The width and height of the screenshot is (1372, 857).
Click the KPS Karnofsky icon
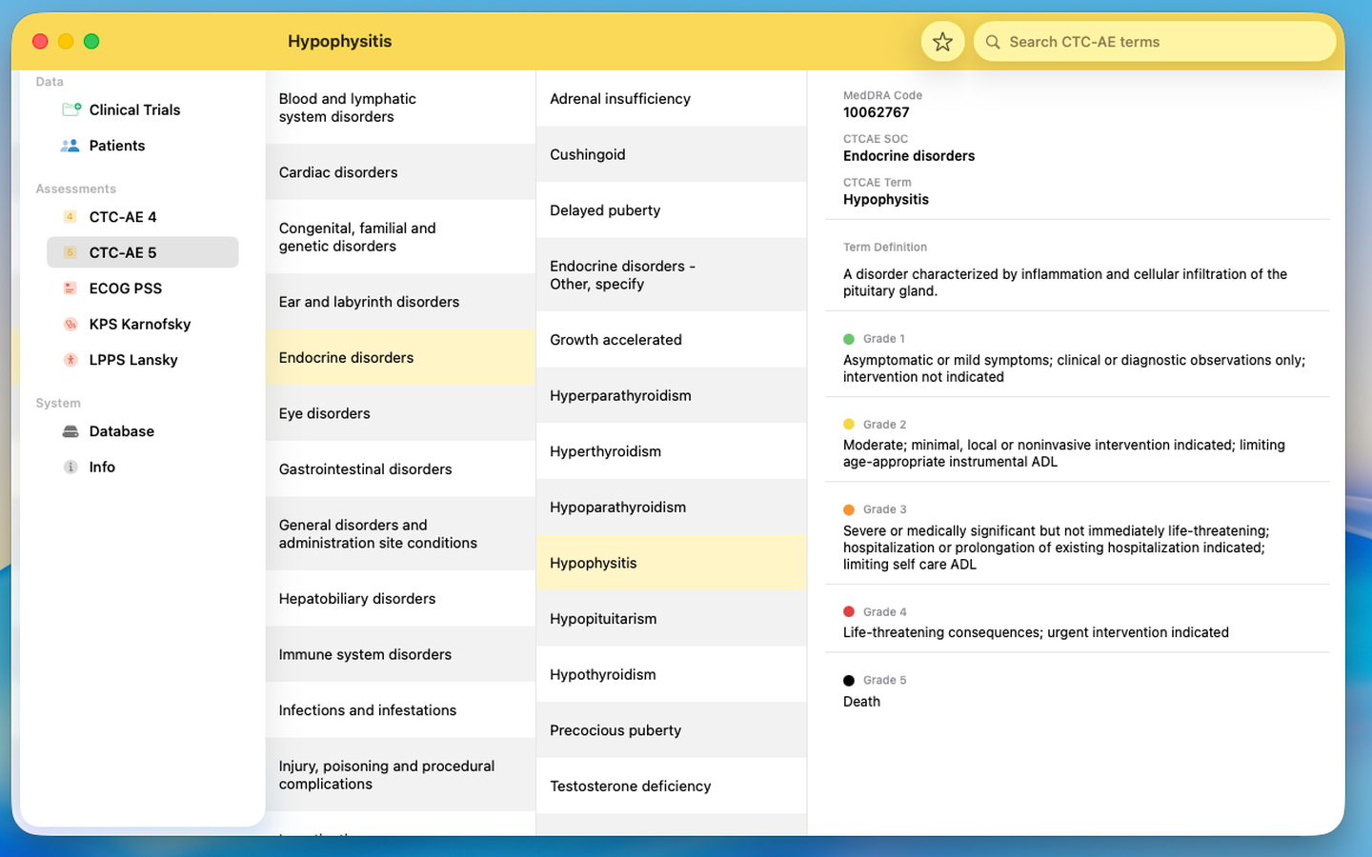(70, 324)
